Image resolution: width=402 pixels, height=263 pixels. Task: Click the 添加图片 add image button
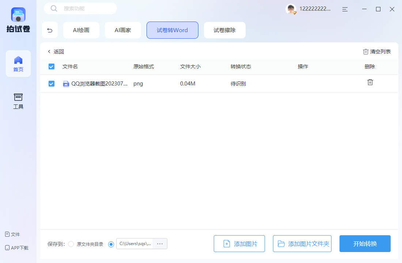239,244
